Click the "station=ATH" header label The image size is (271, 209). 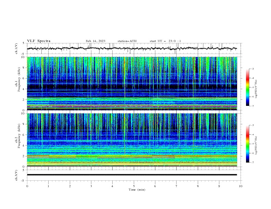pyautogui.click(x=127, y=41)
